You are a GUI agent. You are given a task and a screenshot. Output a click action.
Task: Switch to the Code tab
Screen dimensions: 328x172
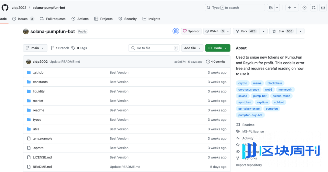coord(3,19)
